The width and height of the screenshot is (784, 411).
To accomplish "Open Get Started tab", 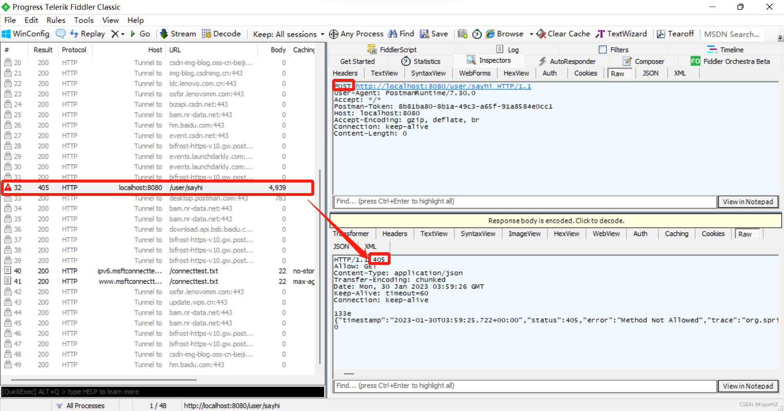I will pyautogui.click(x=357, y=61).
